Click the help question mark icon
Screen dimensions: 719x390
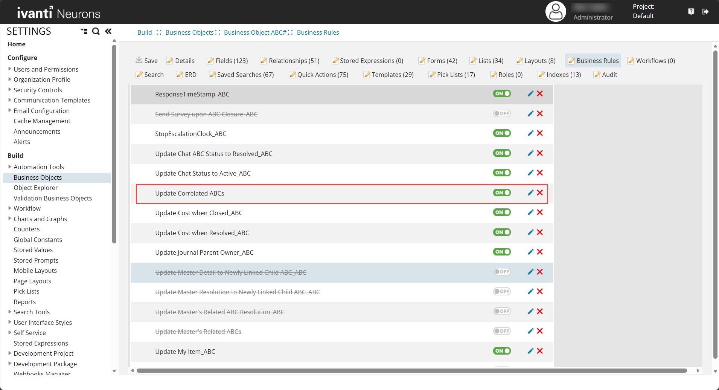[691, 12]
